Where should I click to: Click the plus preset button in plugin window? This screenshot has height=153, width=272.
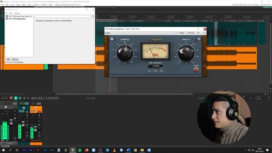tap(177, 33)
